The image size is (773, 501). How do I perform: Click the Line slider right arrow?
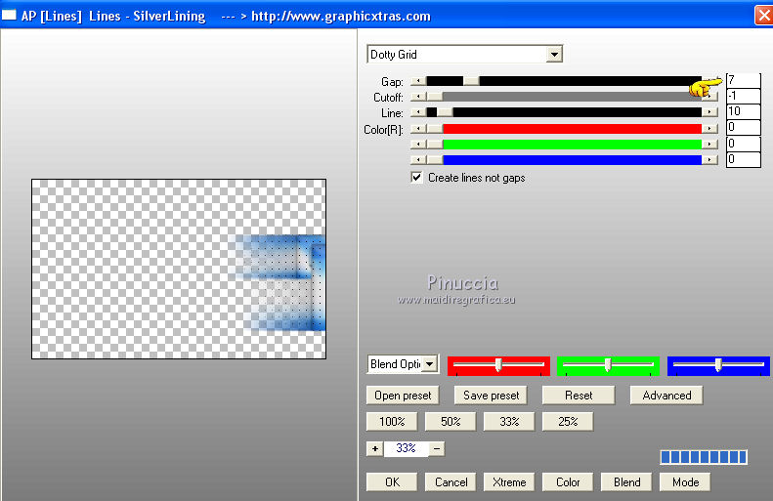pyautogui.click(x=709, y=112)
